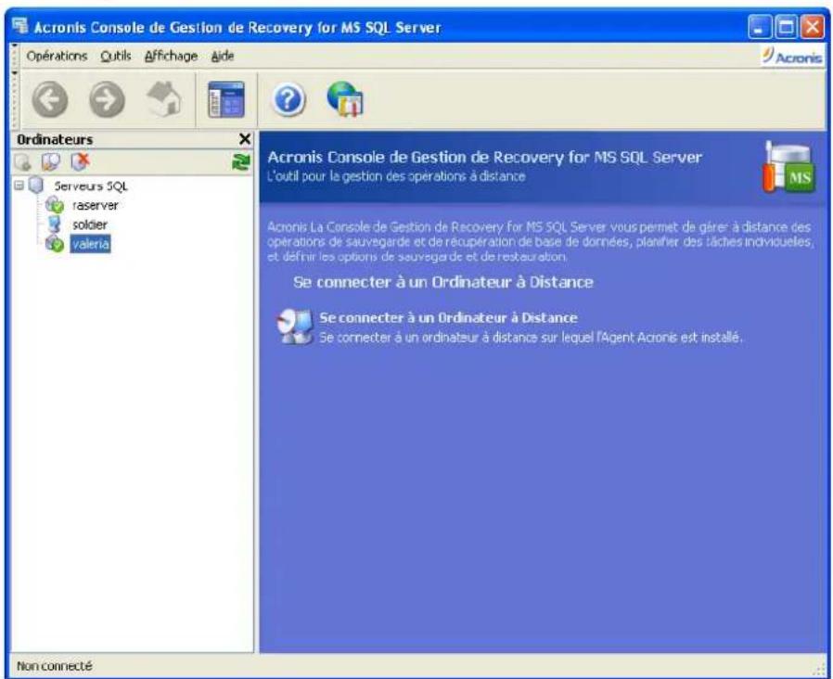Image resolution: width=833 pixels, height=679 pixels.
Task: Click the connection description text under the link
Action: (531, 338)
